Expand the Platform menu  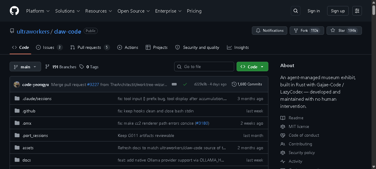tap(38, 11)
